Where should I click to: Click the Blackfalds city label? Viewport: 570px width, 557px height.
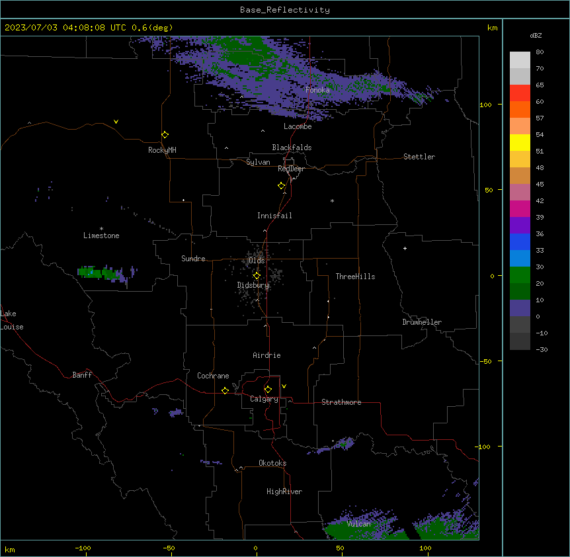click(292, 148)
